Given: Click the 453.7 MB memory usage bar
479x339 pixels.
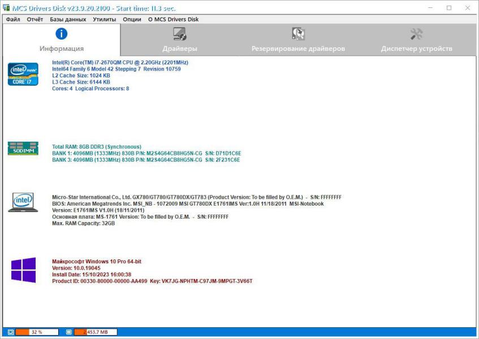Looking at the screenshot, I should [96, 332].
